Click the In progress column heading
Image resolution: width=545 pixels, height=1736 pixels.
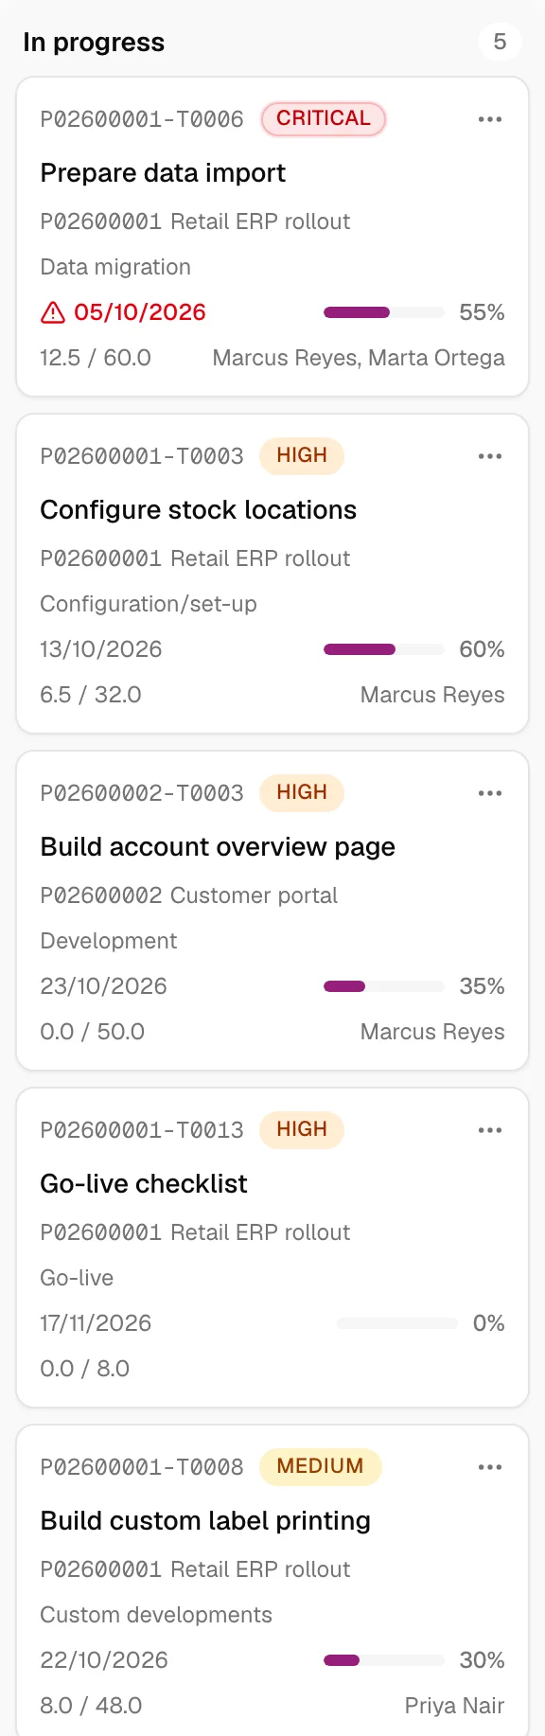pos(94,43)
